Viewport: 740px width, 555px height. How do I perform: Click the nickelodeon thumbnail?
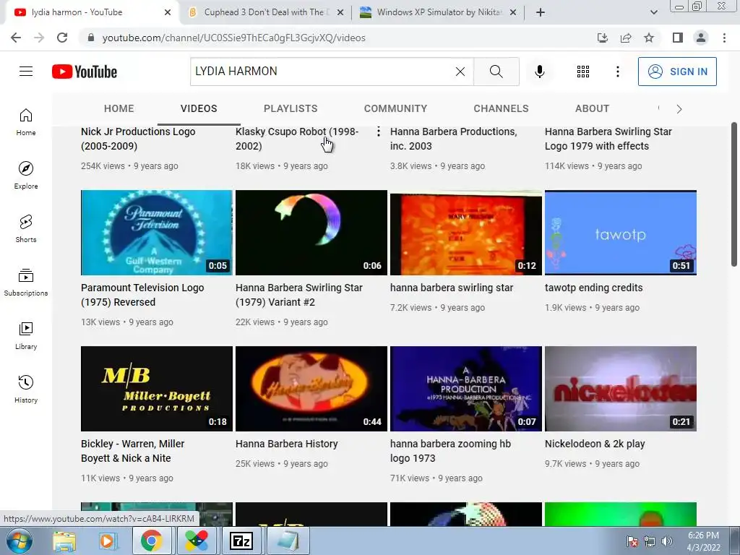(x=621, y=389)
